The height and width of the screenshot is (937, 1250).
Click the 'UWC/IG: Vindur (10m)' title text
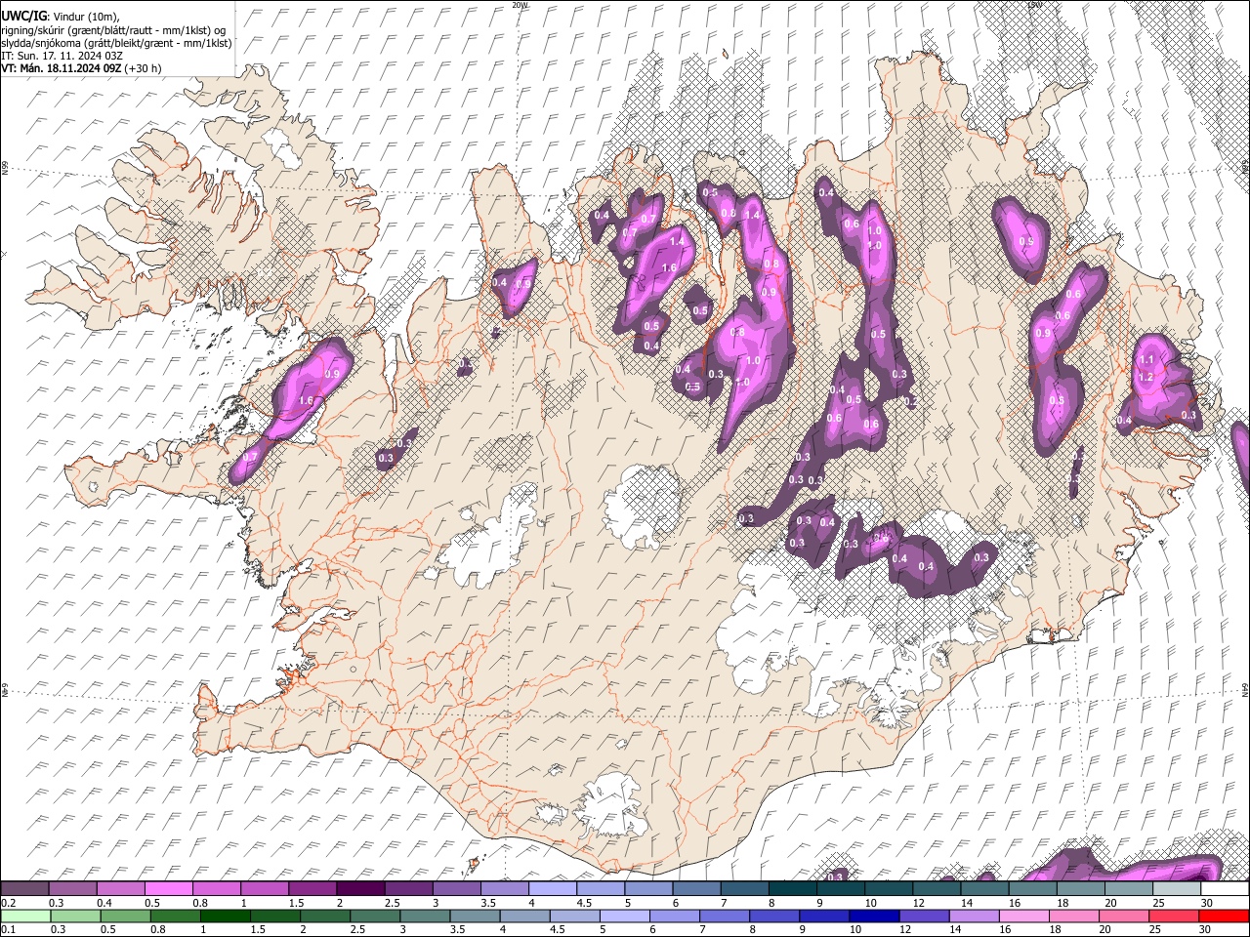click(x=61, y=17)
